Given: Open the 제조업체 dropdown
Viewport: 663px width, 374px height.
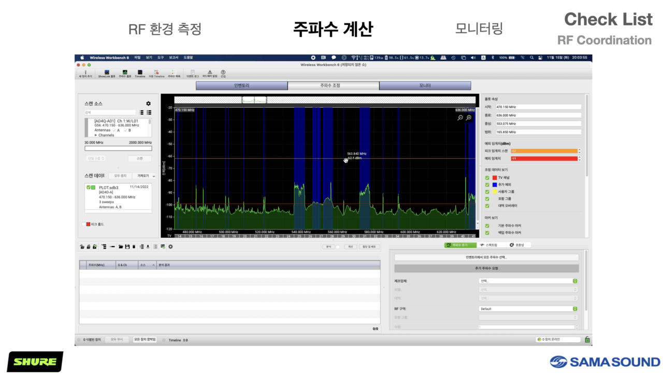Looking at the screenshot, I should [x=528, y=281].
